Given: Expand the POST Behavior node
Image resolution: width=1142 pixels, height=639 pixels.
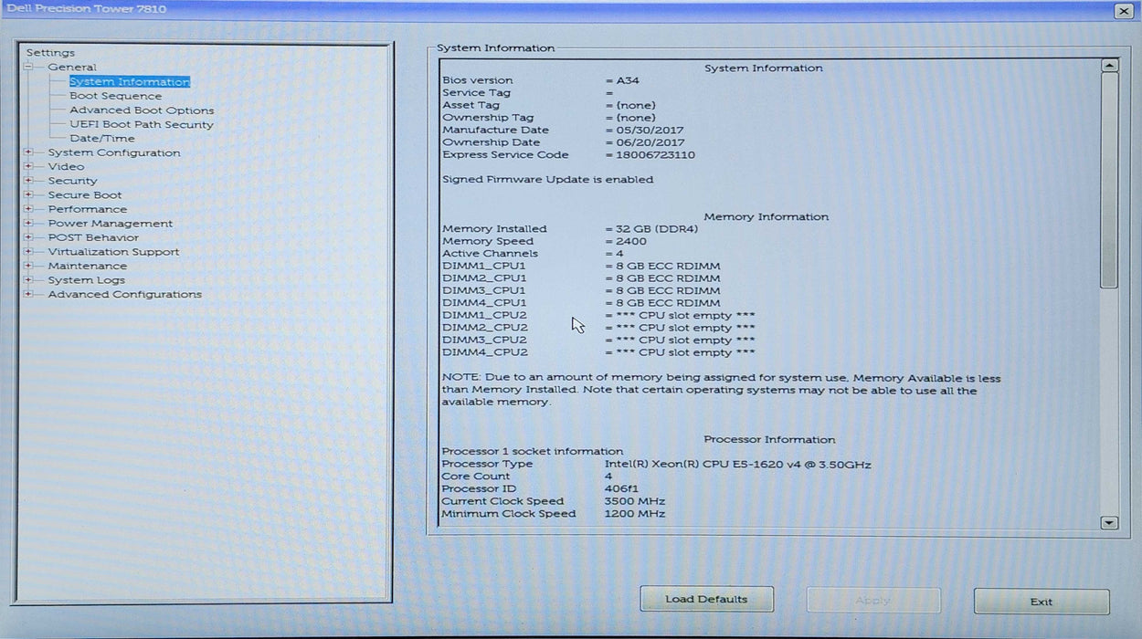Looking at the screenshot, I should 28,237.
